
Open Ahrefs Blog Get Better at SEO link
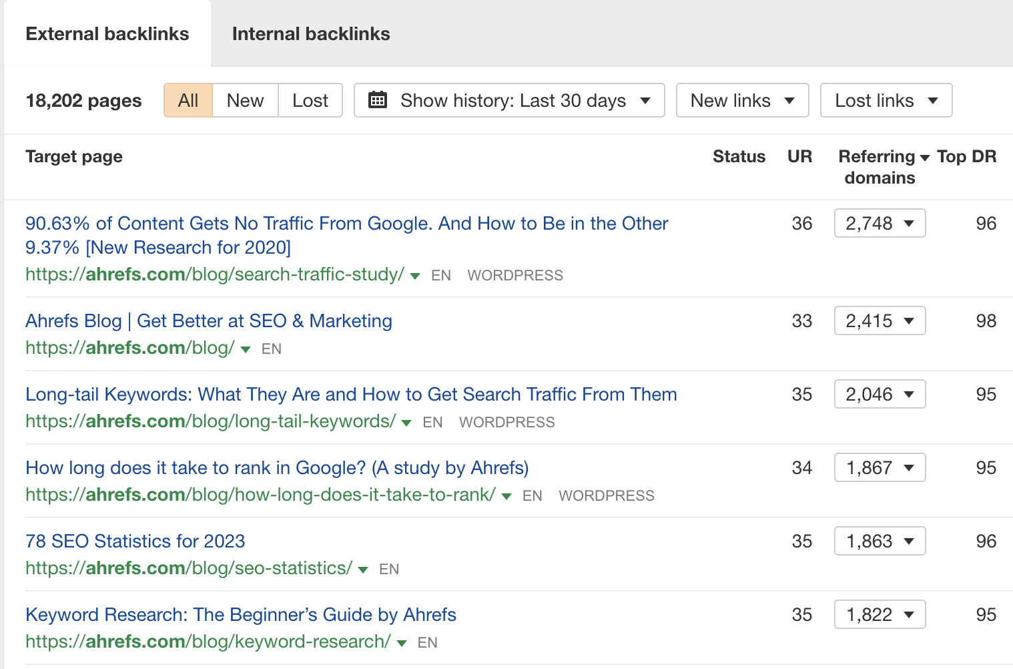click(209, 321)
